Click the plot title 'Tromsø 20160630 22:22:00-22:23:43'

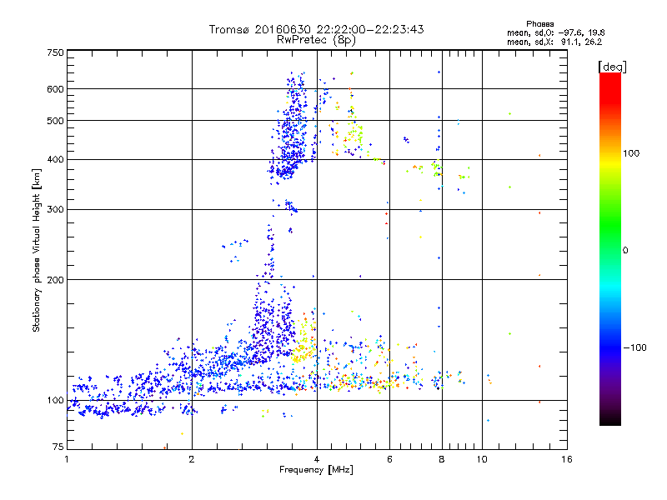[317, 29]
